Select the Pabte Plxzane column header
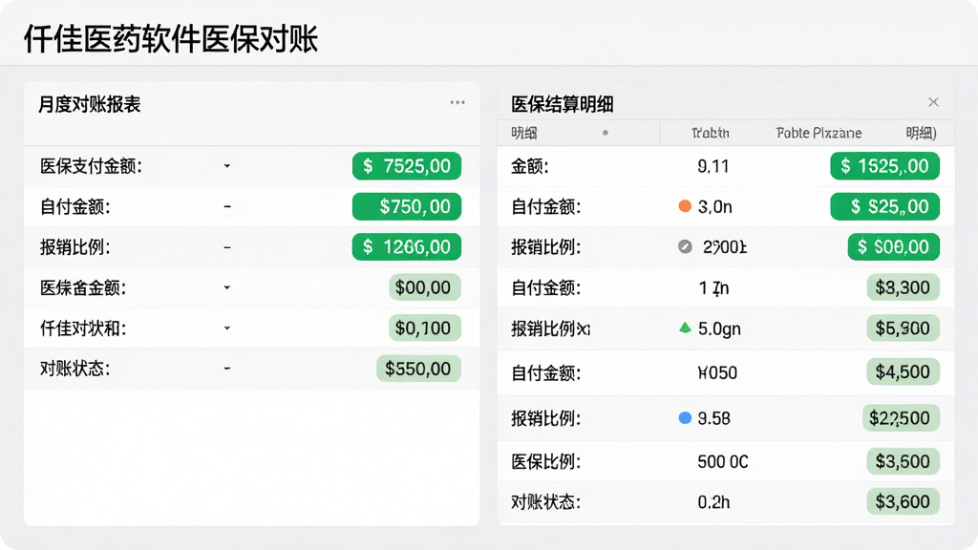 click(x=819, y=133)
